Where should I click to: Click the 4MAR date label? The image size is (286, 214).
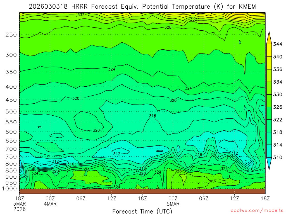[x=50, y=204]
